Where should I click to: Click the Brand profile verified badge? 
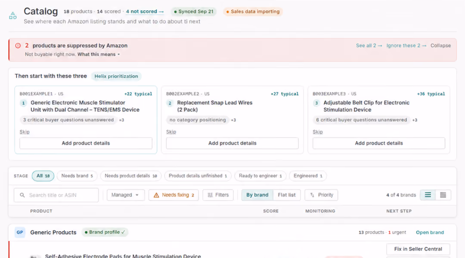[x=105, y=232]
